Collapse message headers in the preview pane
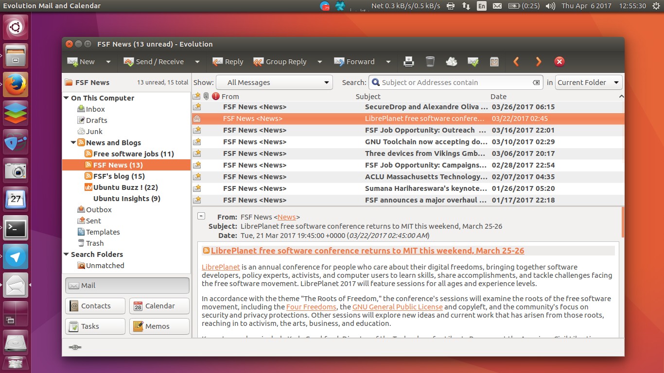 [x=201, y=217]
